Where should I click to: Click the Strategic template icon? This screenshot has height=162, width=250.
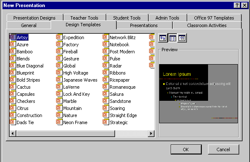(x=106, y=122)
